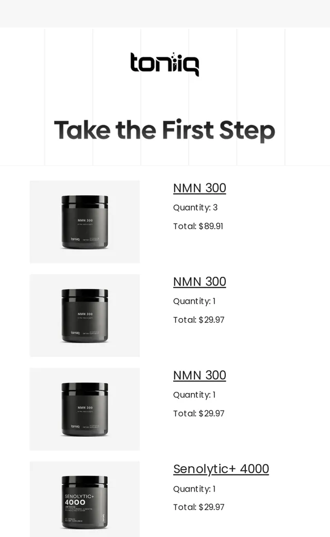The image size is (330, 537).
Task: Open the second NMN 300 product link
Action: [x=200, y=281]
